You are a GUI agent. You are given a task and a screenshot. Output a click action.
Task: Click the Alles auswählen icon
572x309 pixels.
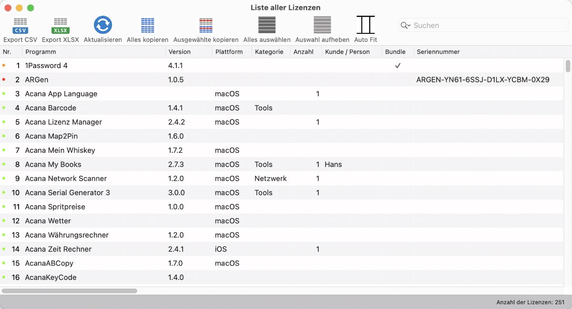(x=267, y=25)
